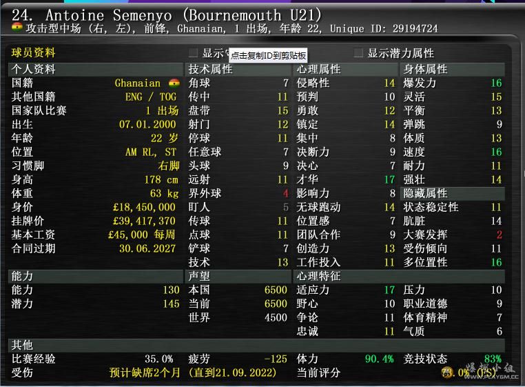Click the wage value £45,000 每周
This screenshot has width=525, height=387.
[142, 235]
